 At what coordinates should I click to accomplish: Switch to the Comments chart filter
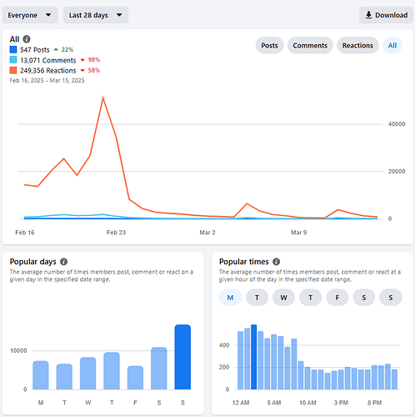tap(310, 45)
